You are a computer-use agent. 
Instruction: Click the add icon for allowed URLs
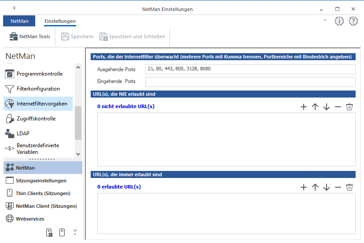[303, 187]
